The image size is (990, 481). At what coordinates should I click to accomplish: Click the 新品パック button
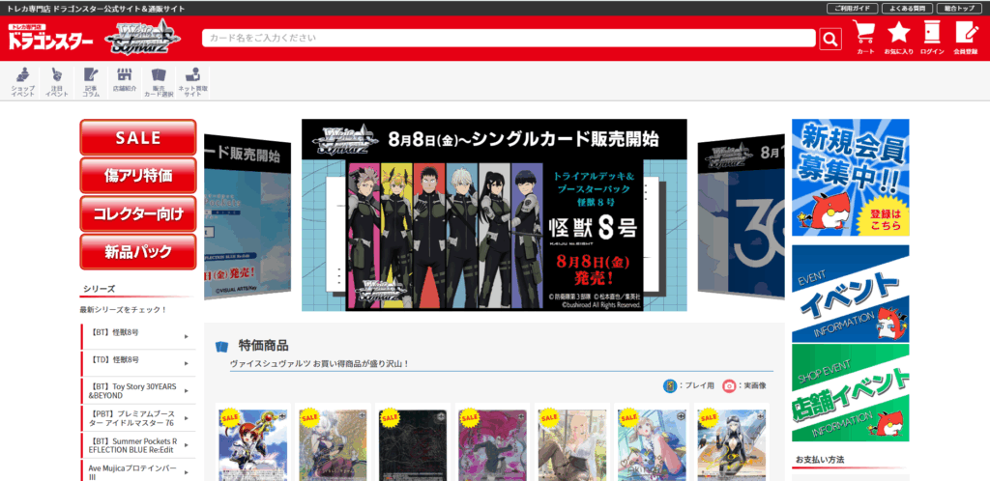[137, 252]
